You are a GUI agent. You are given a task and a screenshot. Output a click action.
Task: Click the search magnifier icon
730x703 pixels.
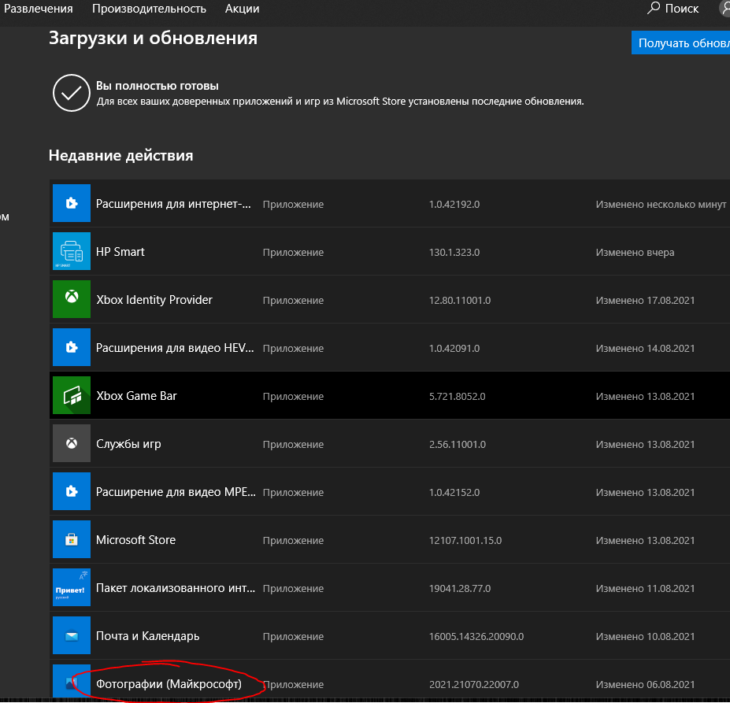click(x=654, y=8)
